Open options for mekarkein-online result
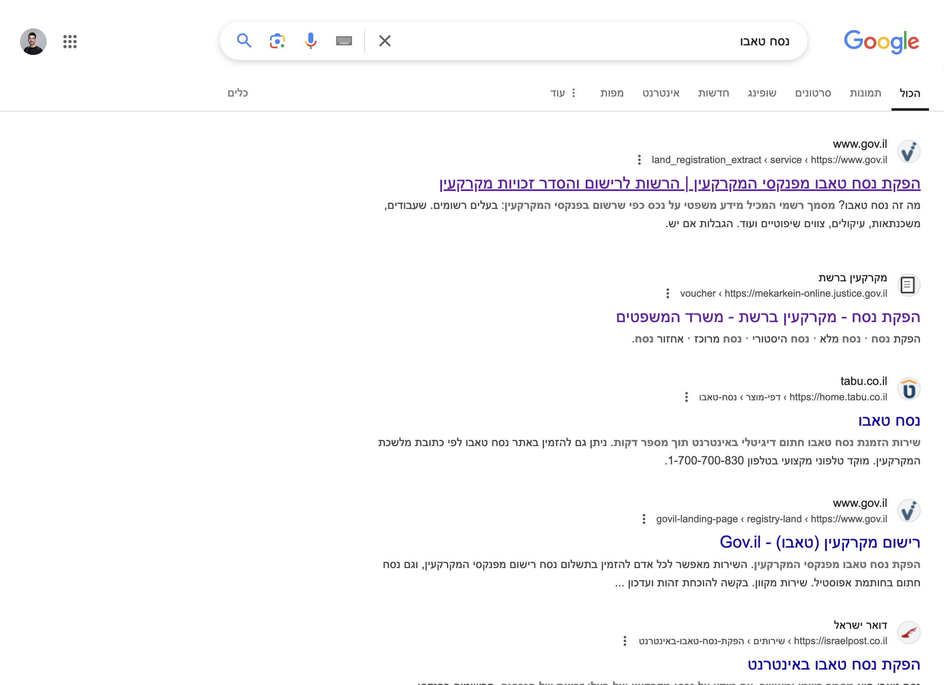 (x=668, y=293)
